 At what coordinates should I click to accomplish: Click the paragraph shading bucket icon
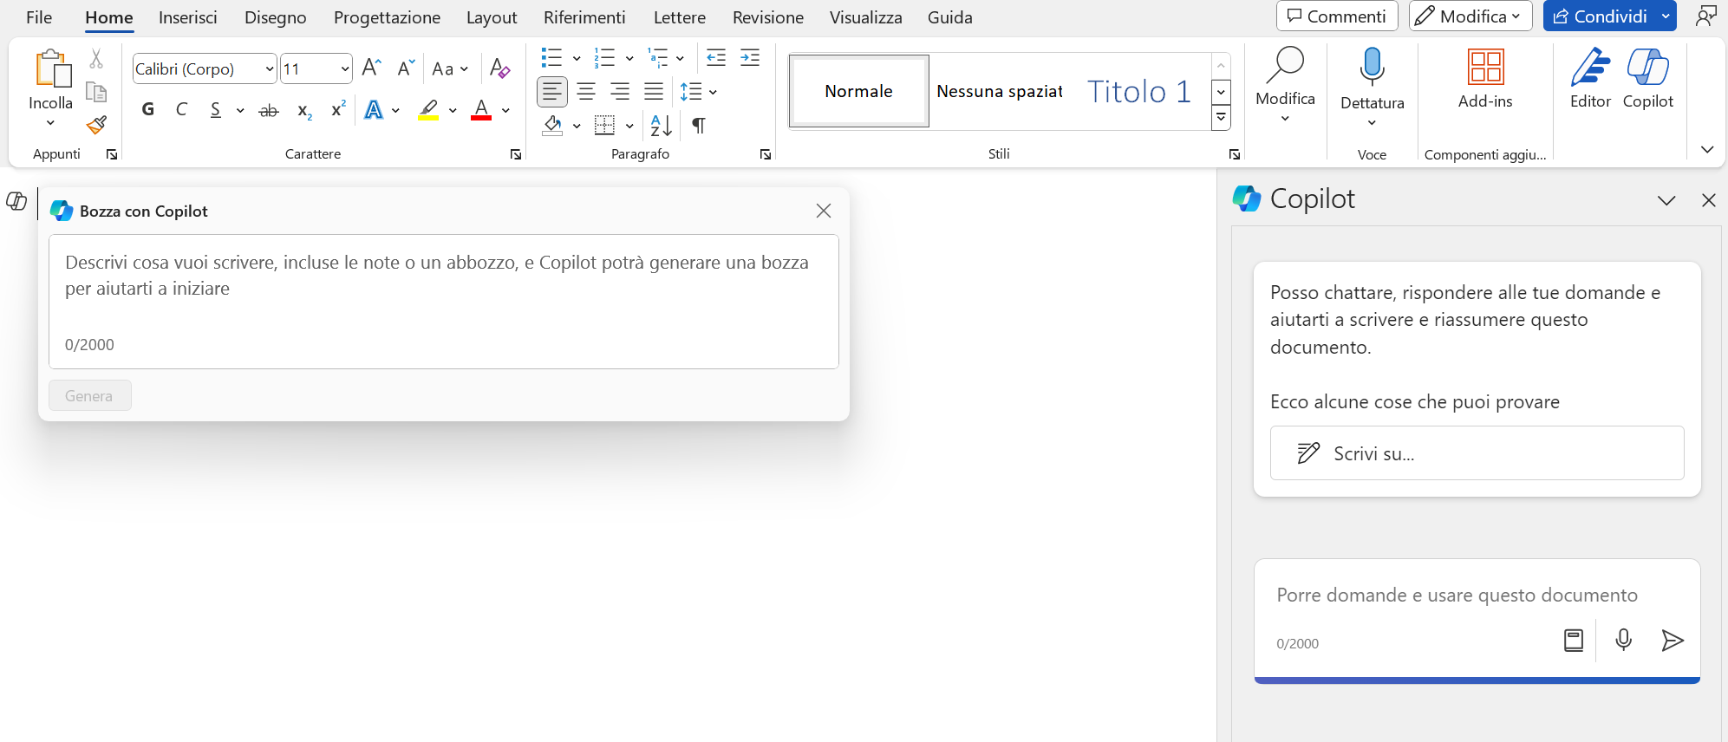tap(552, 126)
